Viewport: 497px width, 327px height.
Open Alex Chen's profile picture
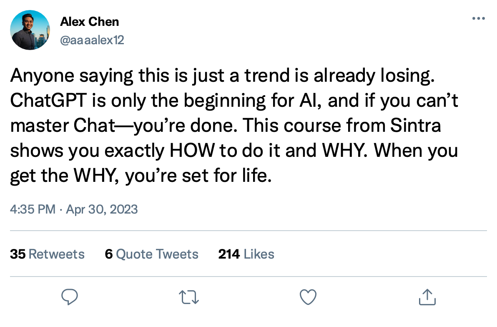(30, 30)
